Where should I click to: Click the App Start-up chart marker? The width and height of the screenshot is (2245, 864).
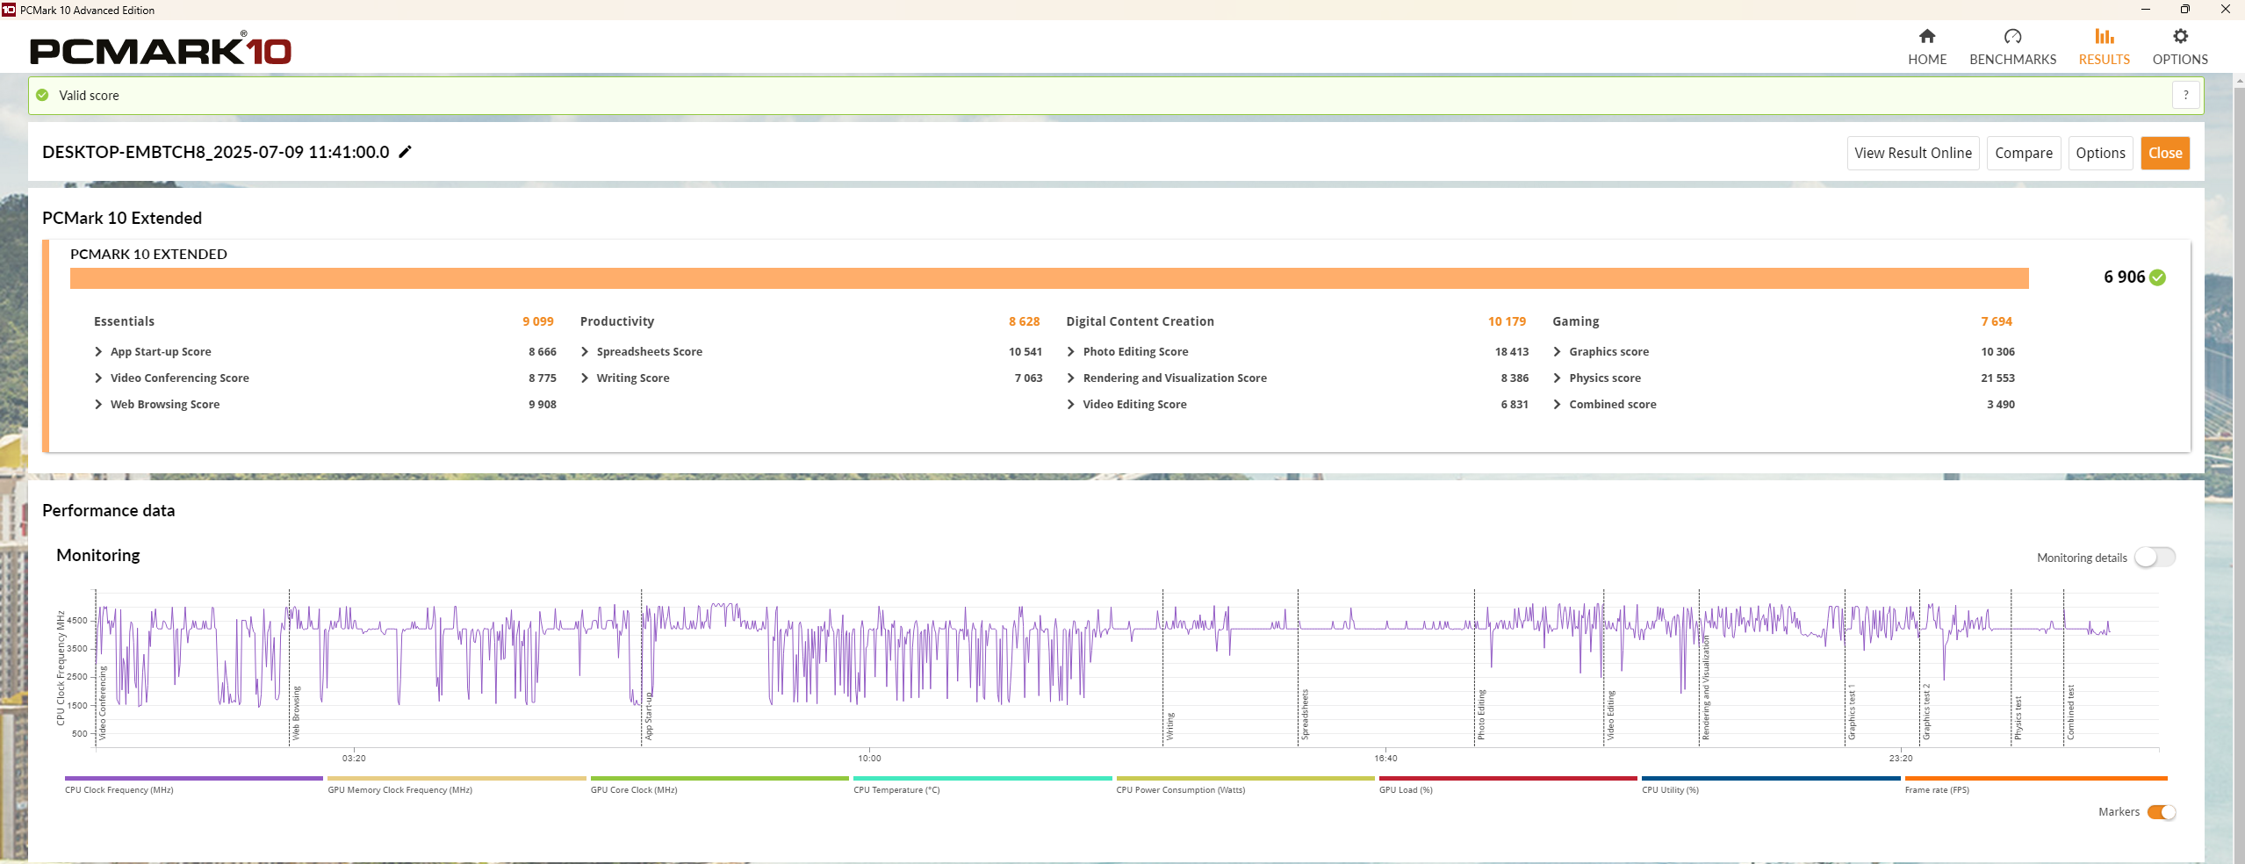point(649,716)
